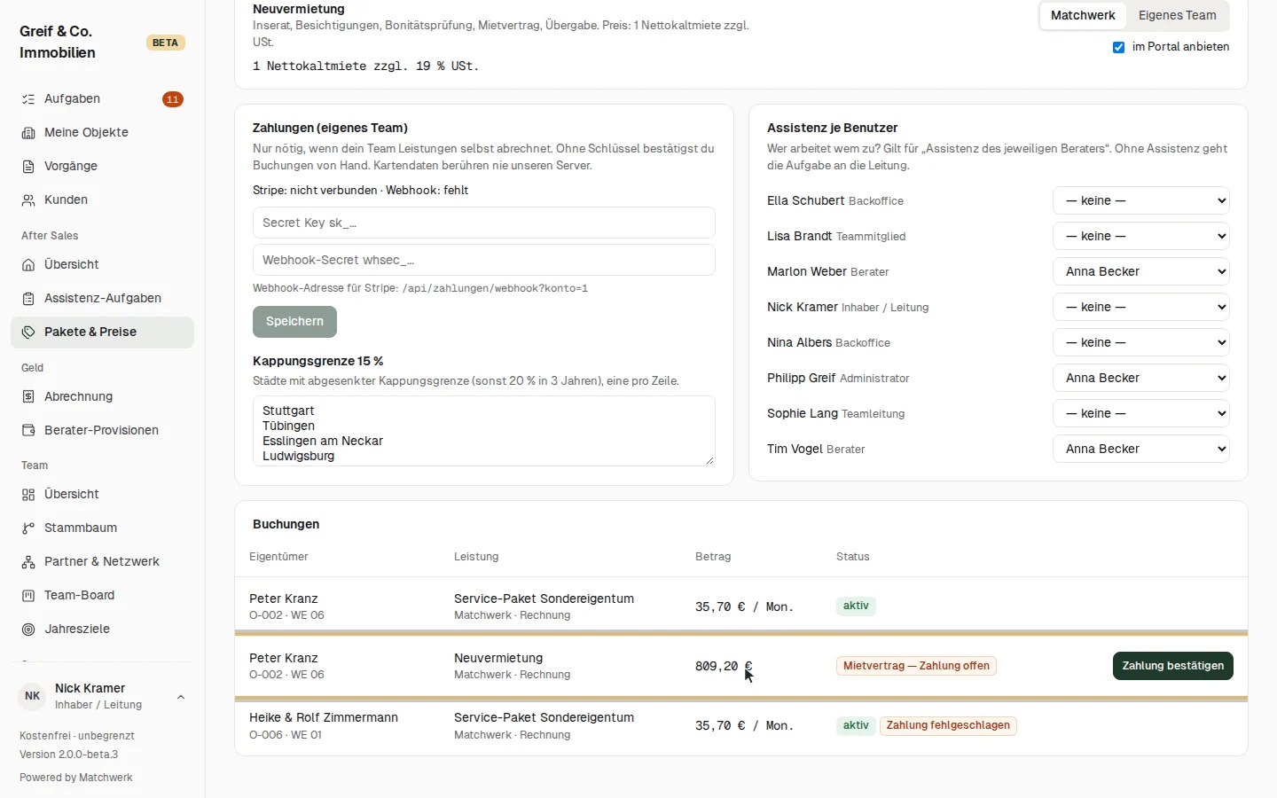Uncheck the 'im Portal anbieten' checkbox
Image resolution: width=1277 pixels, height=798 pixels.
(1119, 47)
